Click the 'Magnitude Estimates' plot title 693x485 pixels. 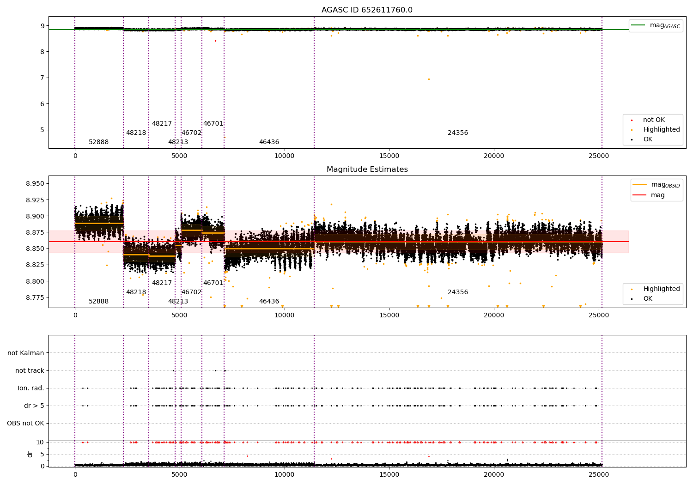pyautogui.click(x=367, y=170)
